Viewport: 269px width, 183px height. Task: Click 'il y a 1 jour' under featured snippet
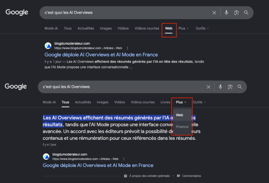pos(49,145)
